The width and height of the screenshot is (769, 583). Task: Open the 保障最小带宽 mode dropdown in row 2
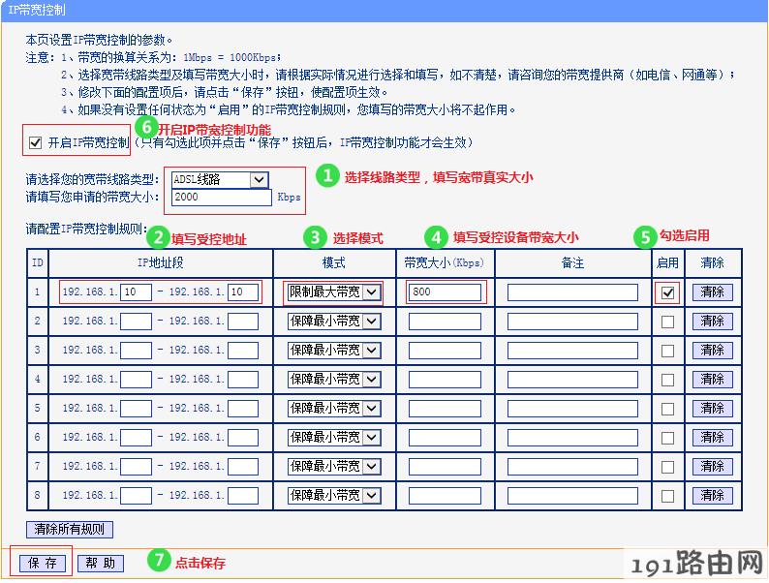pos(334,322)
